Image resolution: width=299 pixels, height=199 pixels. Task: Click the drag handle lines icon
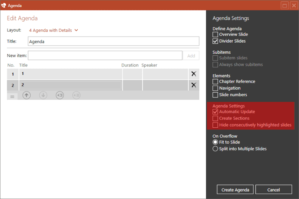coord(12,96)
